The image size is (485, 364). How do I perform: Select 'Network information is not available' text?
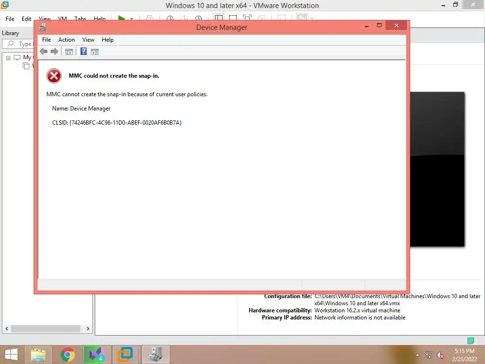tap(360, 317)
